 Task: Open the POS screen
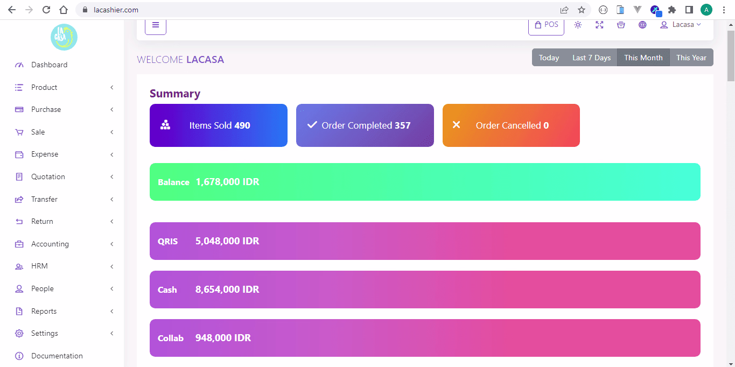[x=546, y=25]
